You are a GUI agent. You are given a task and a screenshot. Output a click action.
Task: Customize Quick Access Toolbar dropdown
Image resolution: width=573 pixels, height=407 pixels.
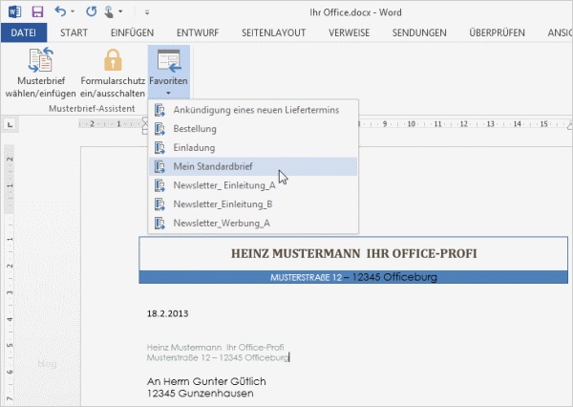(x=147, y=12)
